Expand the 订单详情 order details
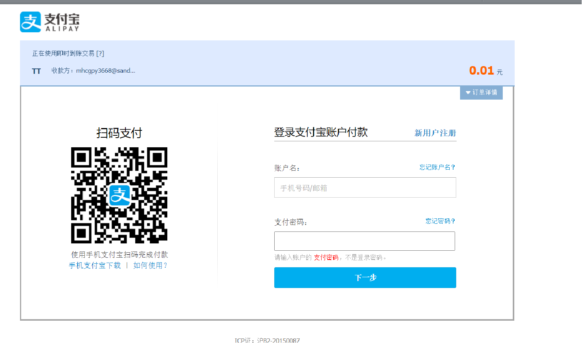Screen dimensions: 582x343 point(481,92)
